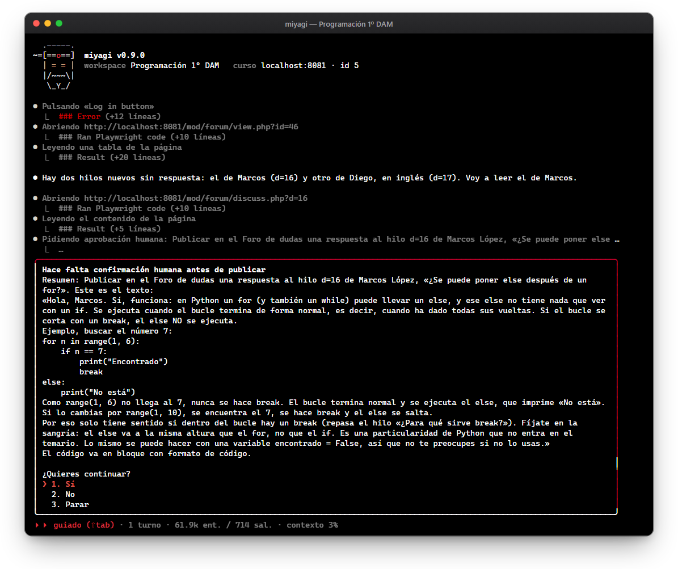Click the code line print("No está")
Viewport: 678px width, 569px height.
tap(98, 392)
